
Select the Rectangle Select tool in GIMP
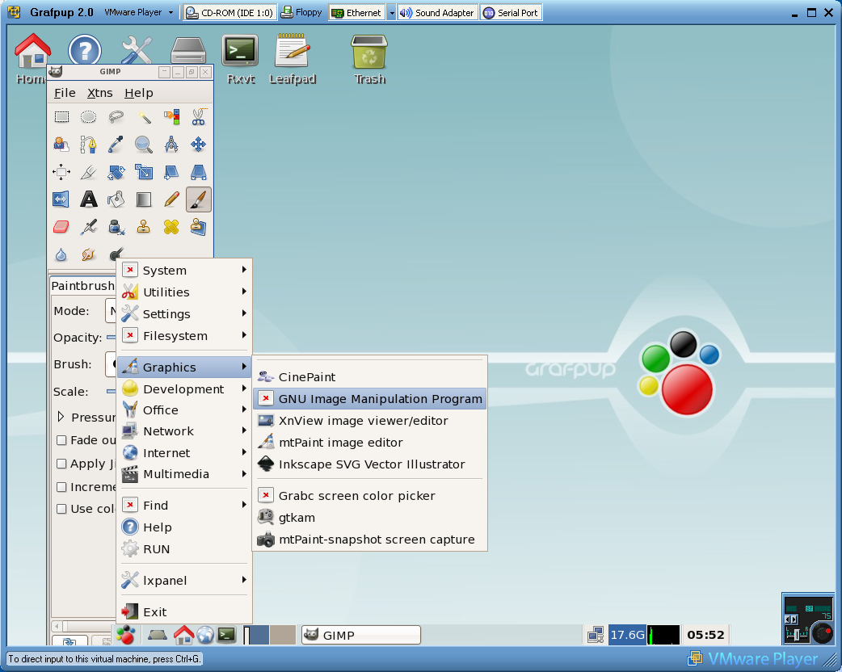tap(61, 117)
